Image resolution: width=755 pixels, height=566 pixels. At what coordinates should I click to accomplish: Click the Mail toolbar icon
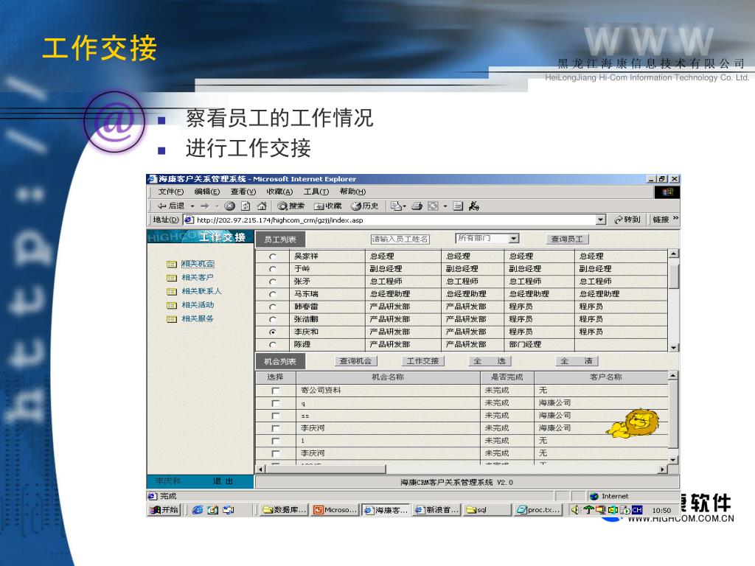pos(396,206)
